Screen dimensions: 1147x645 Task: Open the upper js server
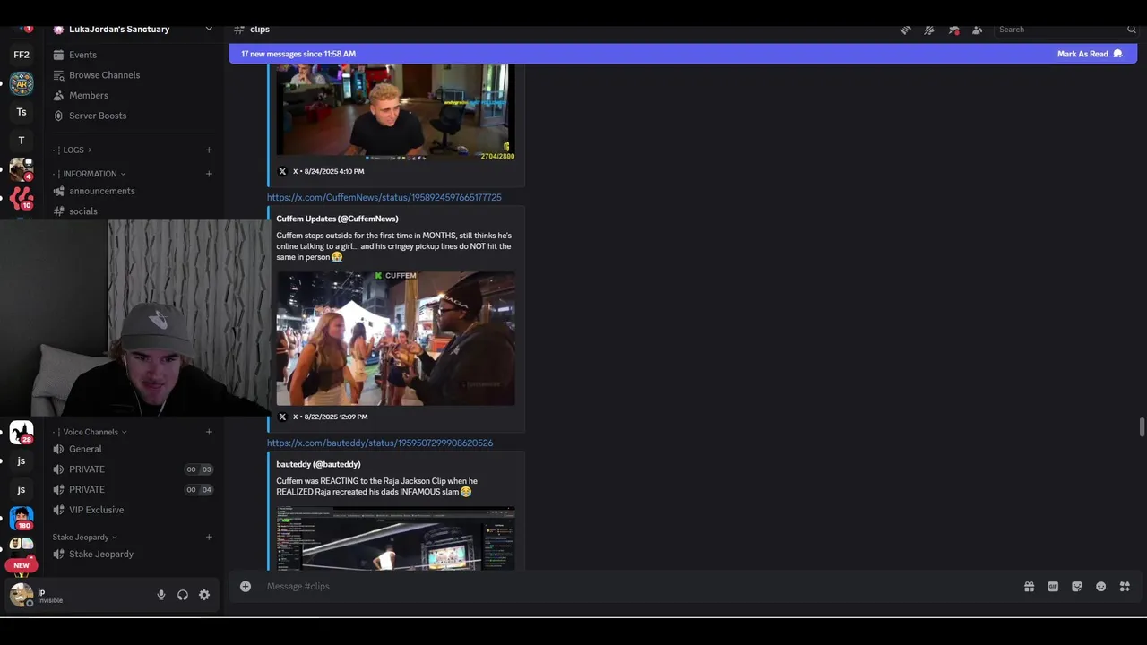(x=22, y=460)
